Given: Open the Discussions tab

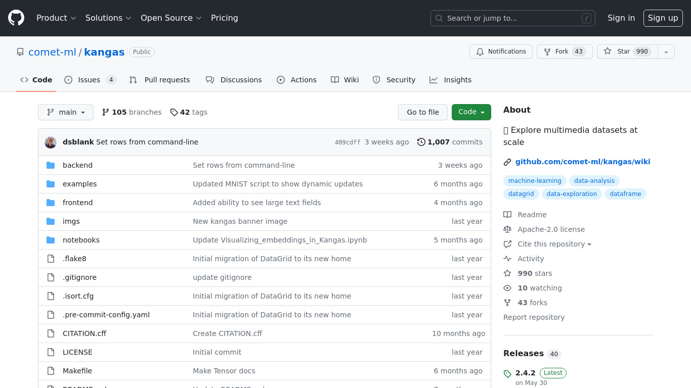Looking at the screenshot, I should pos(234,80).
